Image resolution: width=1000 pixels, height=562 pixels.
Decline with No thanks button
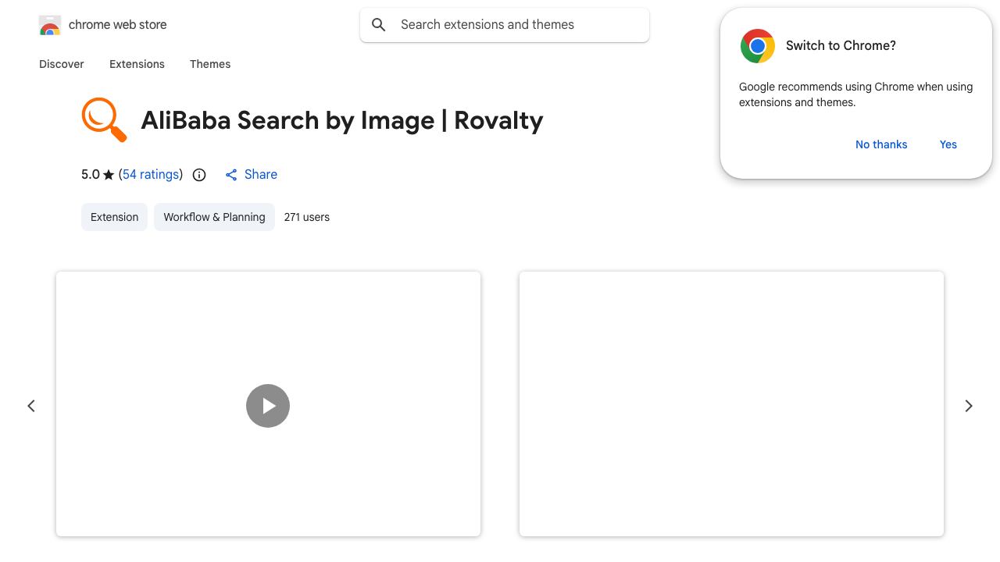pos(881,144)
